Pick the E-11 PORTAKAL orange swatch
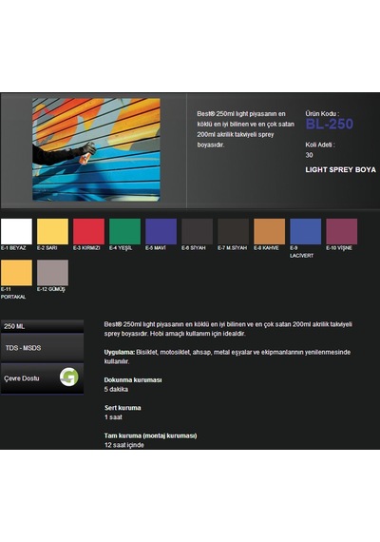Viewport: 380px width, 542px height. tap(16, 273)
